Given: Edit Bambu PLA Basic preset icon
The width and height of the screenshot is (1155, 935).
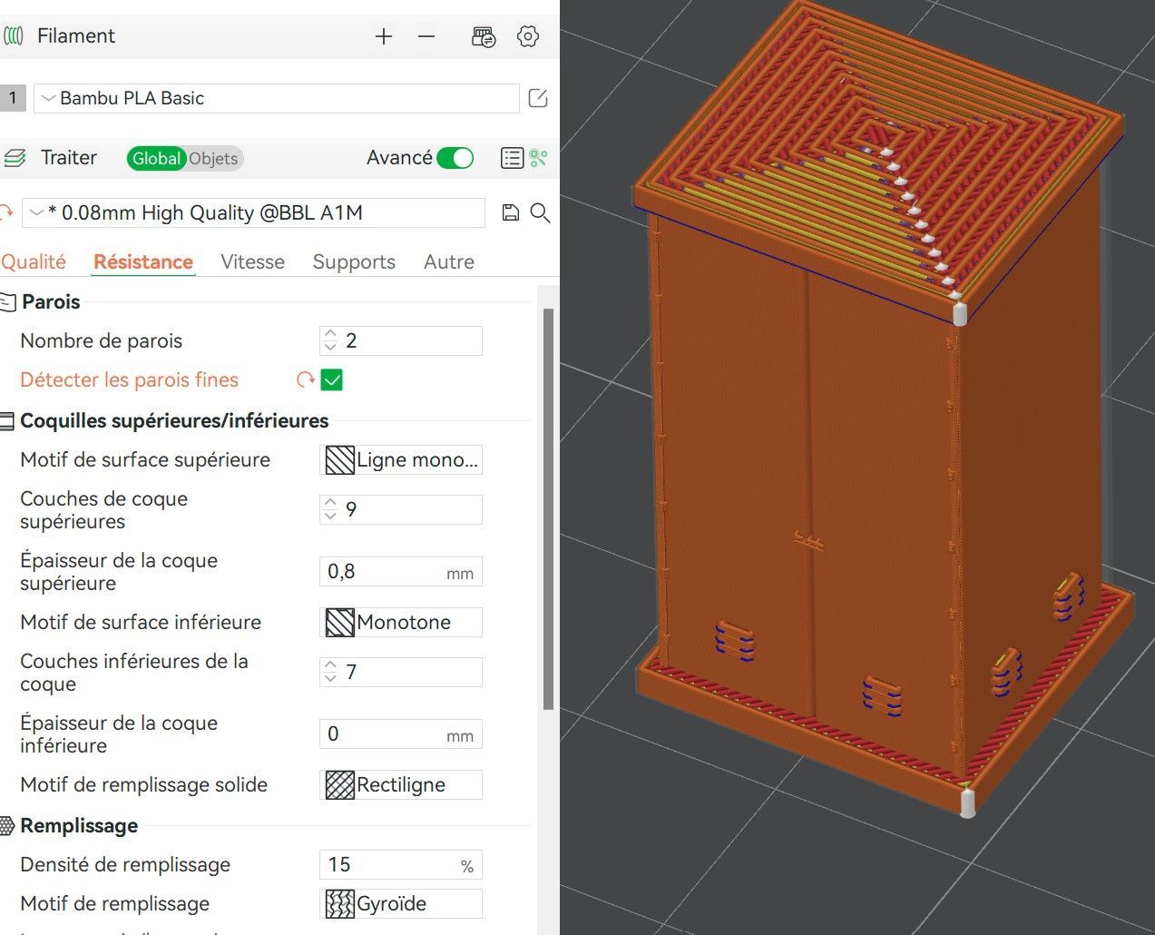Looking at the screenshot, I should [538, 98].
